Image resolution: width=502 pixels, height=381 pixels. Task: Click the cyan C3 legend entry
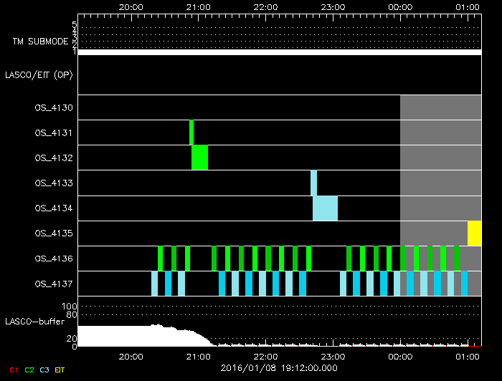click(44, 370)
